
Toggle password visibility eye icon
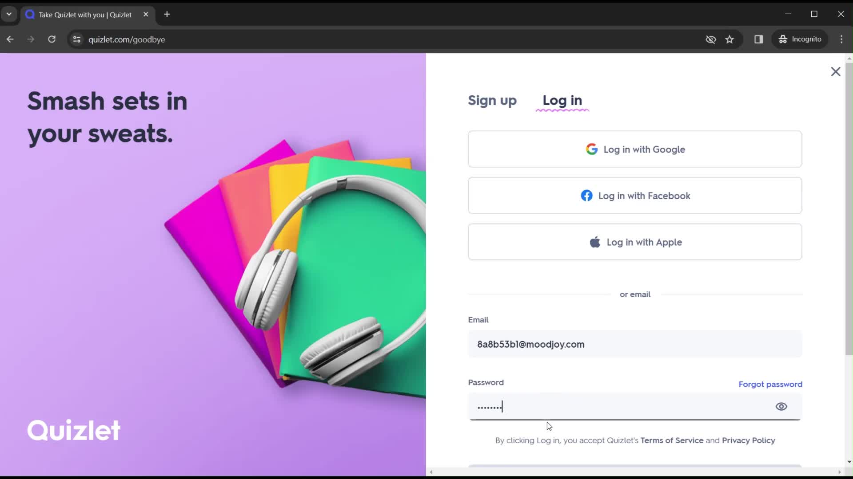point(782,406)
